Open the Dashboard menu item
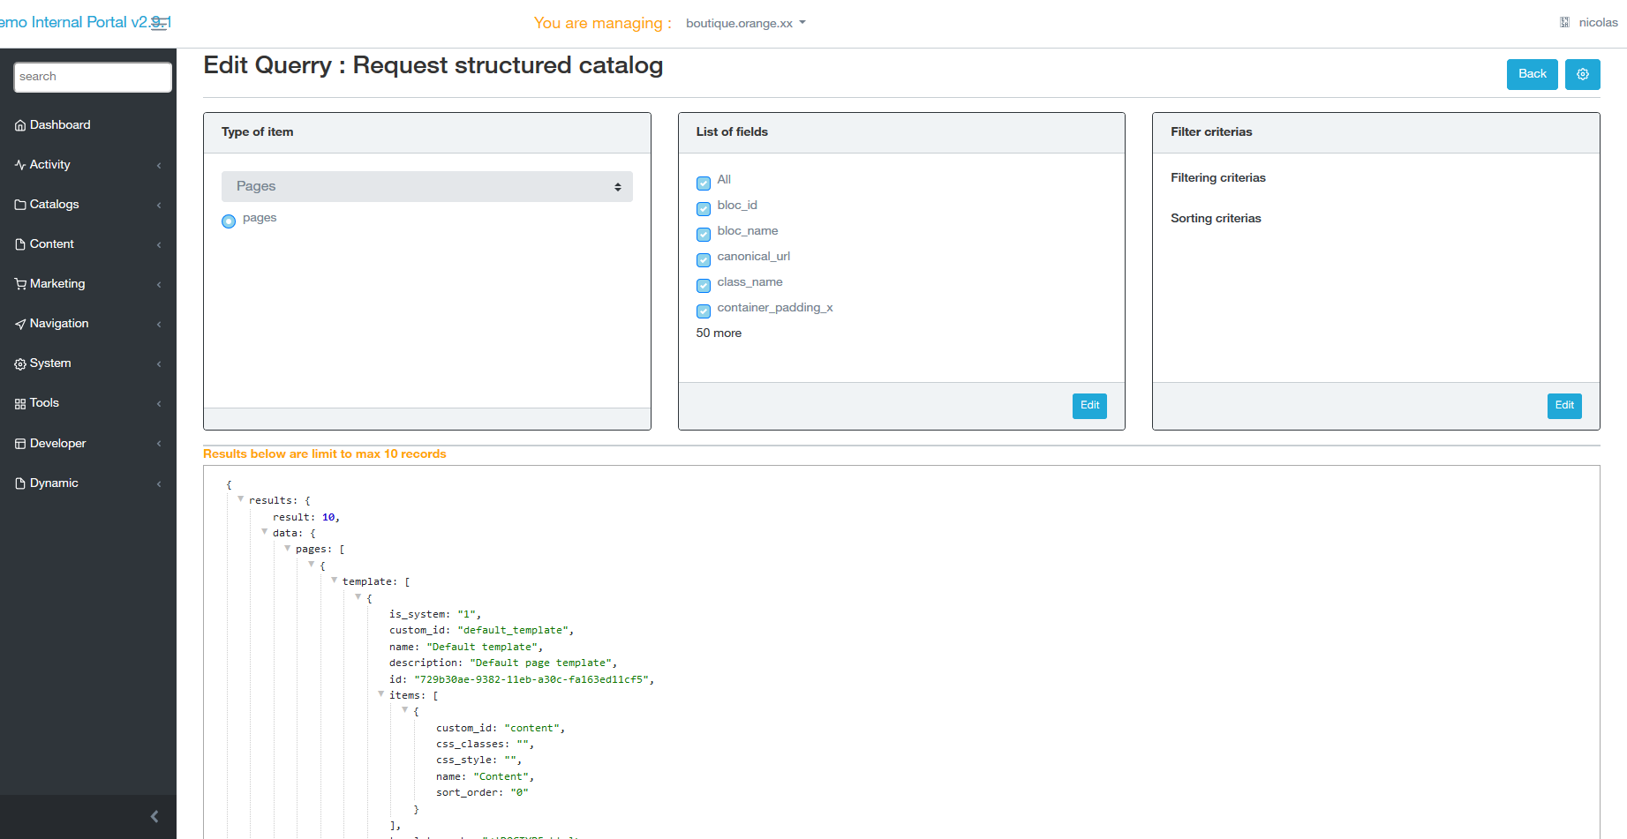This screenshot has height=839, width=1627. coord(88,125)
